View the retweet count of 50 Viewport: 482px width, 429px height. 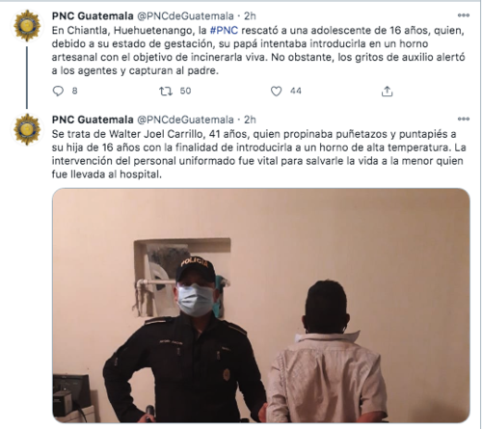185,91
